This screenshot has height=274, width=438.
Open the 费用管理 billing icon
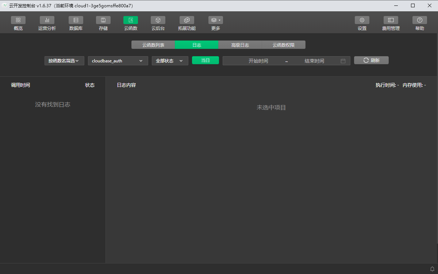click(x=391, y=20)
